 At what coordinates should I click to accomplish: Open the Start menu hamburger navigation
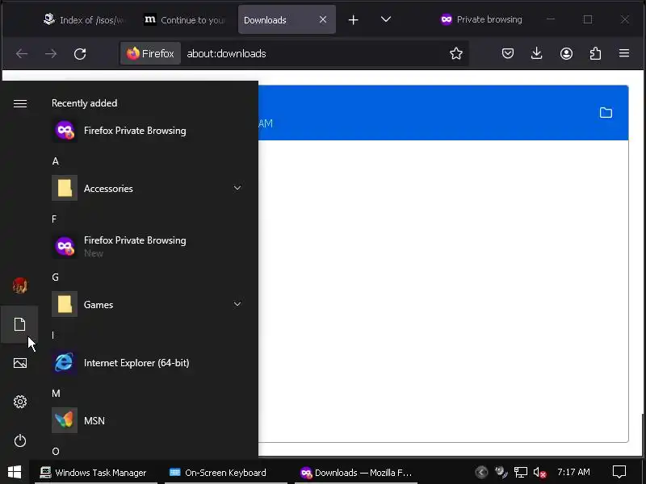click(19, 103)
